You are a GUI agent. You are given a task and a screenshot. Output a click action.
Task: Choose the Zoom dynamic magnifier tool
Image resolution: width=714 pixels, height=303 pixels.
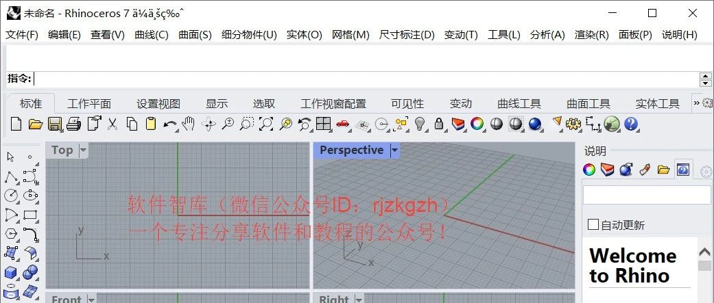tap(228, 124)
